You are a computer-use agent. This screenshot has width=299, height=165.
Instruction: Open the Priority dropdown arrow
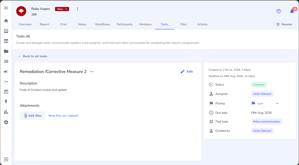[x=277, y=103]
